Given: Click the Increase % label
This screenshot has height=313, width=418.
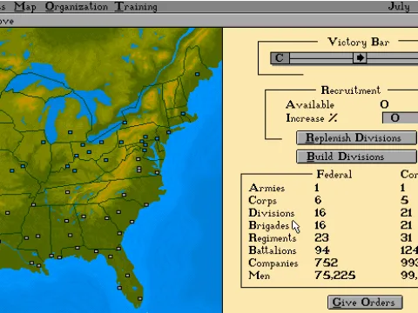Looking at the screenshot, I should tap(312, 118).
